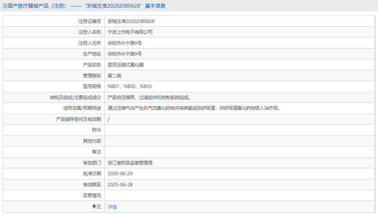This screenshot has height=215, width=378.
Task: Click the 生产地址 value 余姚市永宁路9号
Action: [125, 54]
